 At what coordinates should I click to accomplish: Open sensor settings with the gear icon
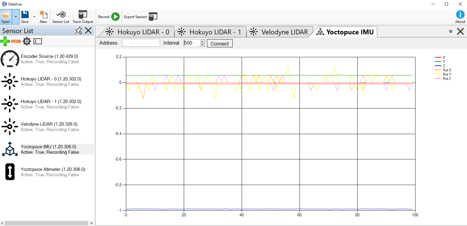tap(27, 41)
